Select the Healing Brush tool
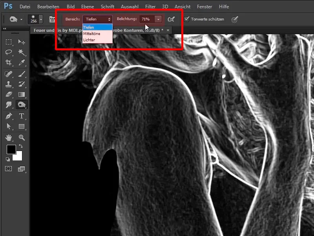The image size is (314, 236). point(8,74)
